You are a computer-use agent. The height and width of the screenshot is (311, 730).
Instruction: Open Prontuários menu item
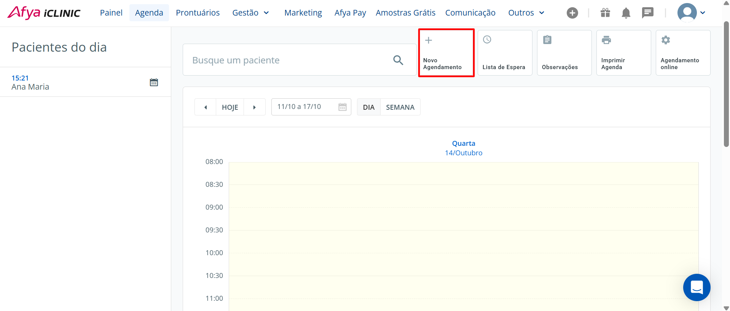pyautogui.click(x=198, y=13)
